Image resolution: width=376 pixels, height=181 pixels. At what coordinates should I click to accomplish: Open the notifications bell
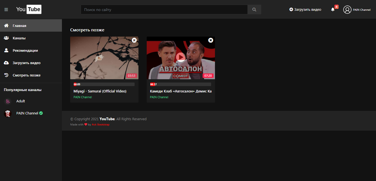333,10
